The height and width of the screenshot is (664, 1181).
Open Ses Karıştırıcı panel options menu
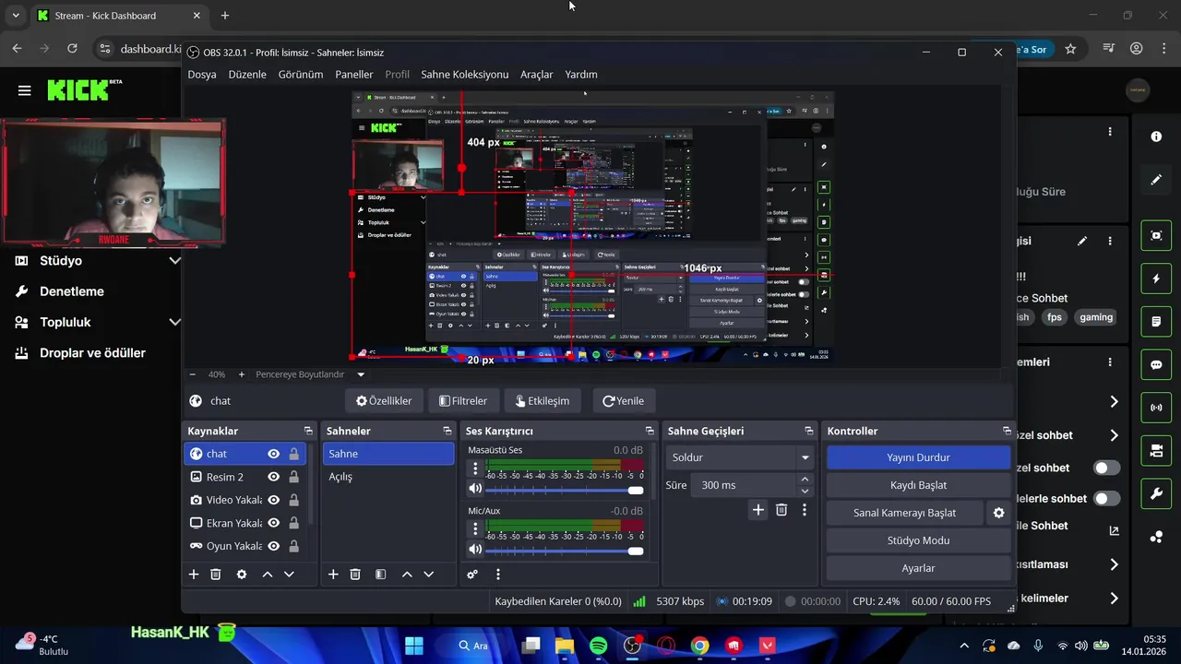tap(498, 574)
